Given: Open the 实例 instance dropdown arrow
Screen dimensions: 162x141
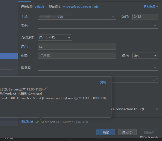Looking at the screenshot, I should pyautogui.click(x=155, y=26).
